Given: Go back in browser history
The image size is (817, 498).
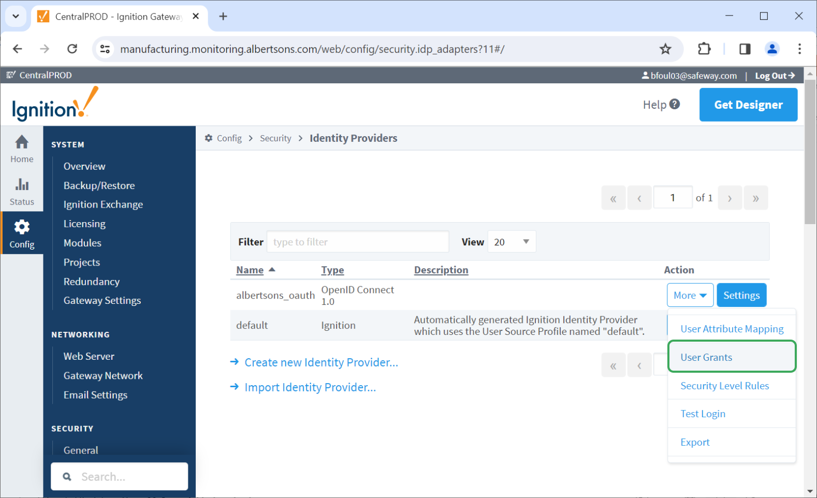Looking at the screenshot, I should pos(18,49).
